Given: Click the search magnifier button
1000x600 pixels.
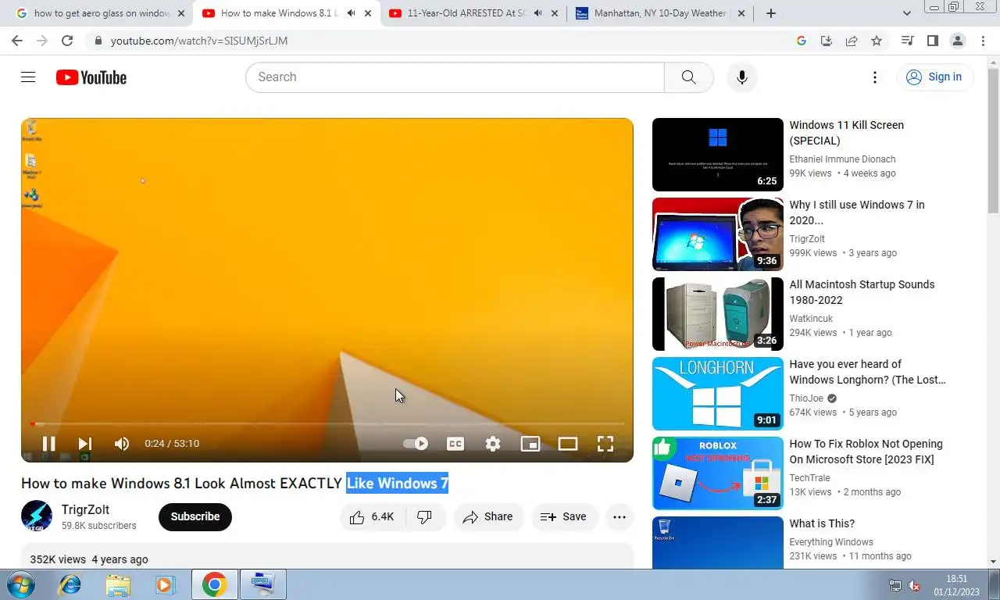Looking at the screenshot, I should click(688, 77).
